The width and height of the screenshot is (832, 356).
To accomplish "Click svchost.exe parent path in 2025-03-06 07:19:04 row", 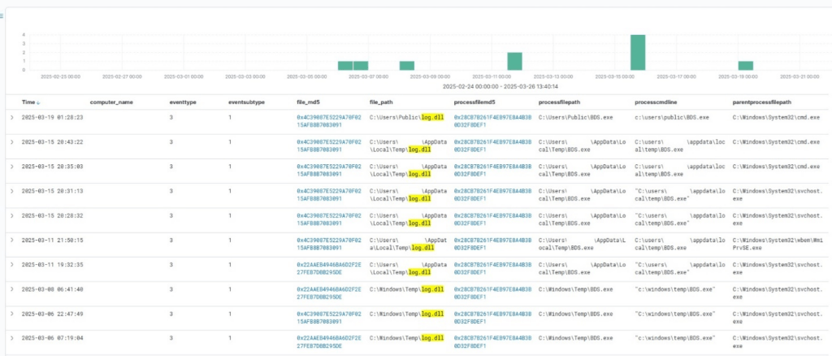I will 776,341.
